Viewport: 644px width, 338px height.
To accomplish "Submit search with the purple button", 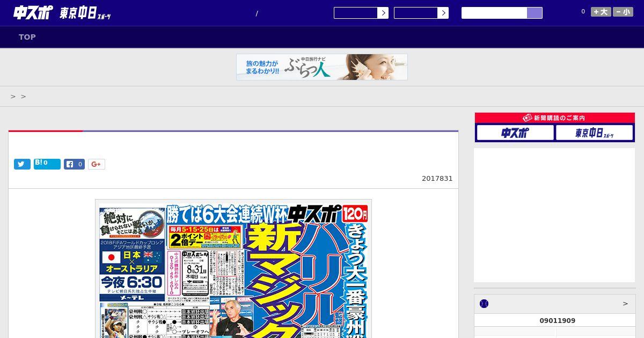I will click(x=535, y=13).
